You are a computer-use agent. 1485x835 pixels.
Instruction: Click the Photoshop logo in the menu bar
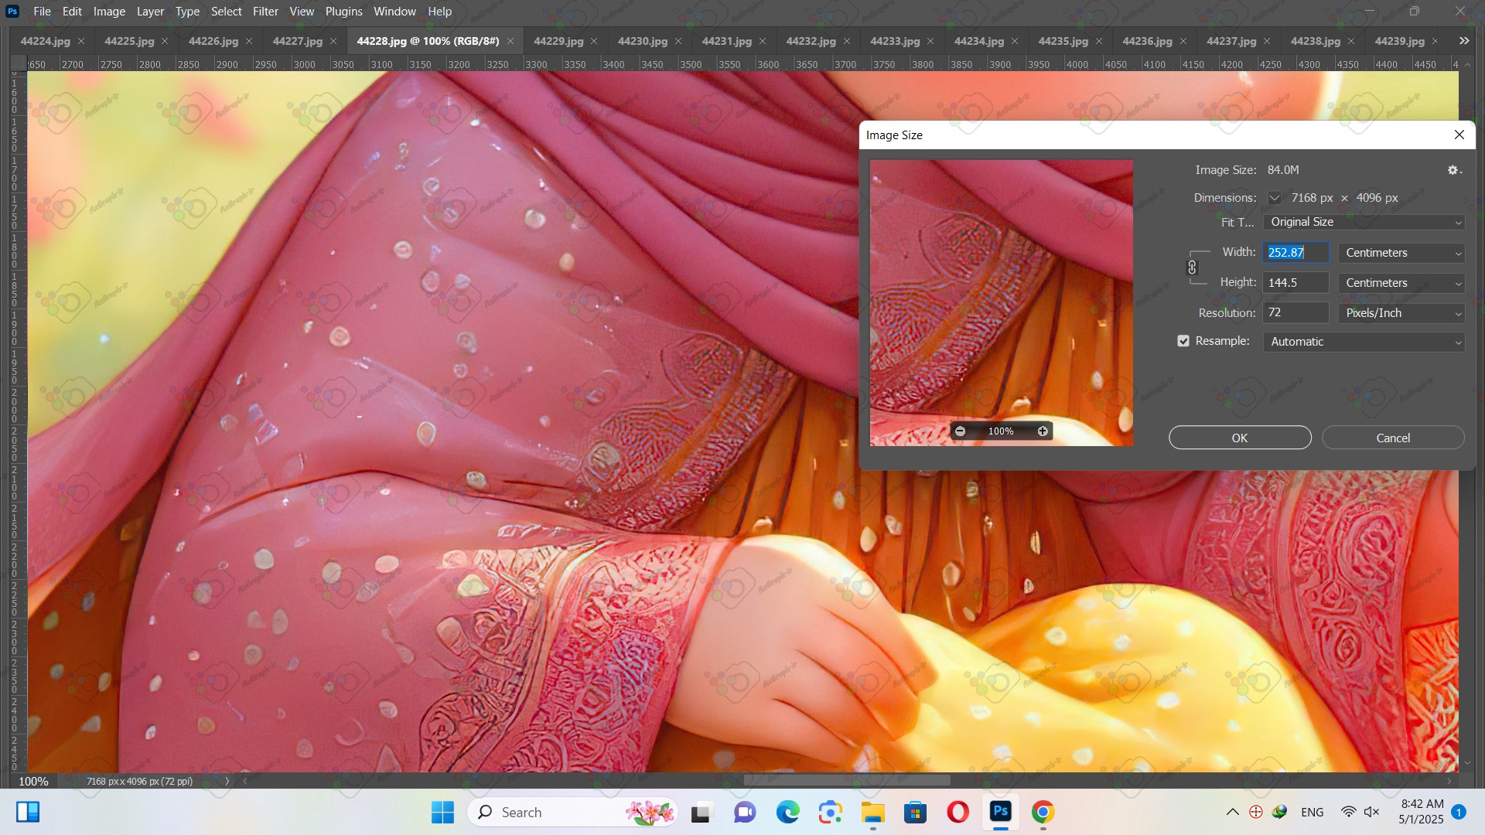tap(12, 12)
